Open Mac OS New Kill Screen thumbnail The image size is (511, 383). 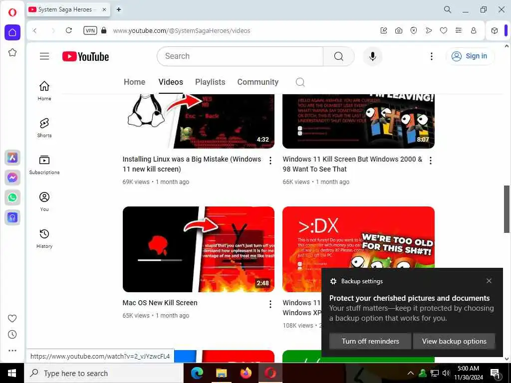(x=199, y=249)
